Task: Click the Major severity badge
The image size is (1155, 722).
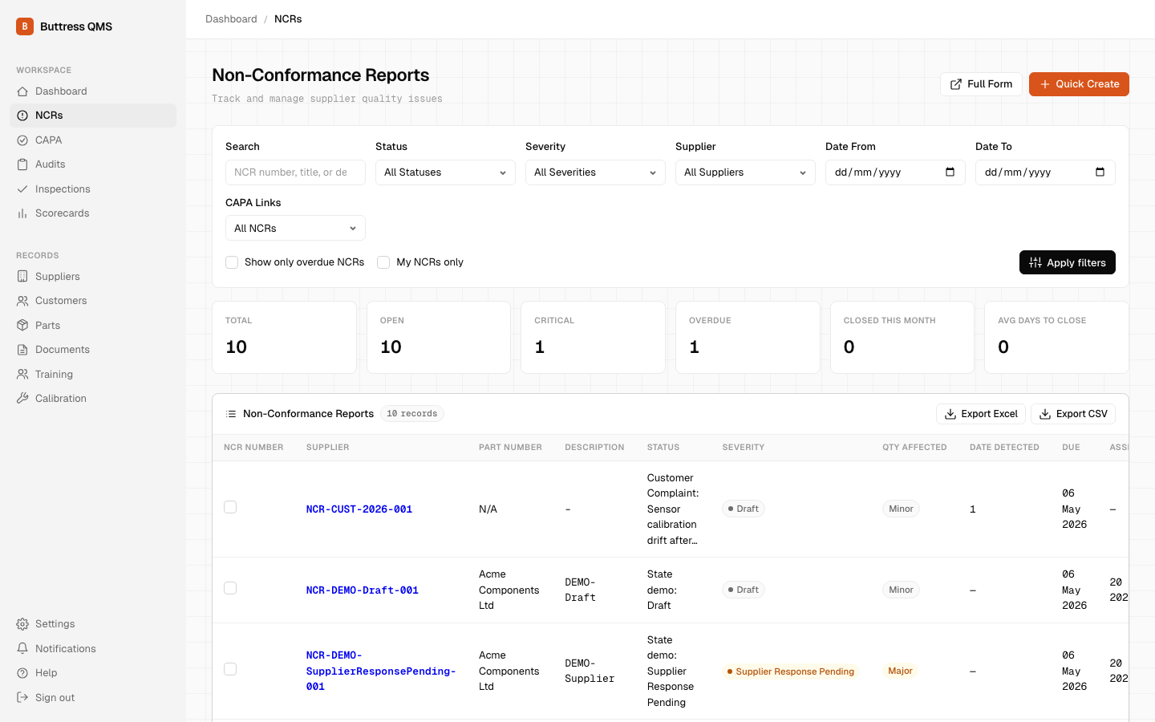Action: pyautogui.click(x=900, y=671)
